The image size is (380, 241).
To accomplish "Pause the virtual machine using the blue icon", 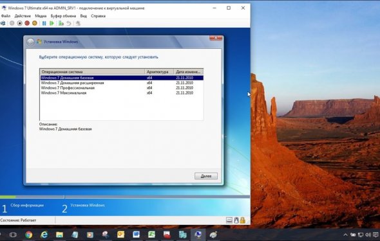I will coord(44,23).
